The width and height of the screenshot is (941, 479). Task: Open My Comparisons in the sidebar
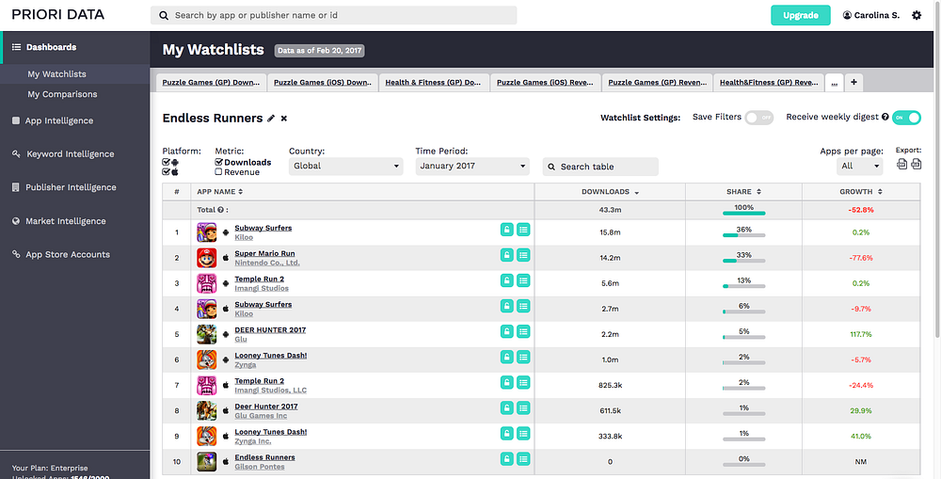coord(62,94)
